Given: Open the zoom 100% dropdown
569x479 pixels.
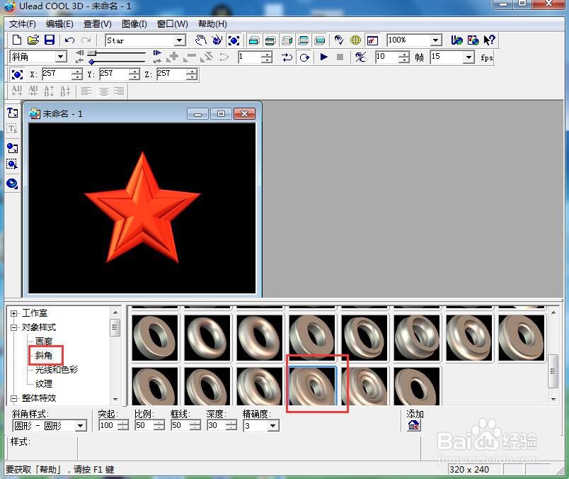Looking at the screenshot, I should tap(436, 40).
